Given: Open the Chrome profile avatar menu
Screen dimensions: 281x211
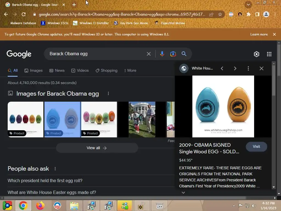Looking at the screenshot, I should 266,14.
